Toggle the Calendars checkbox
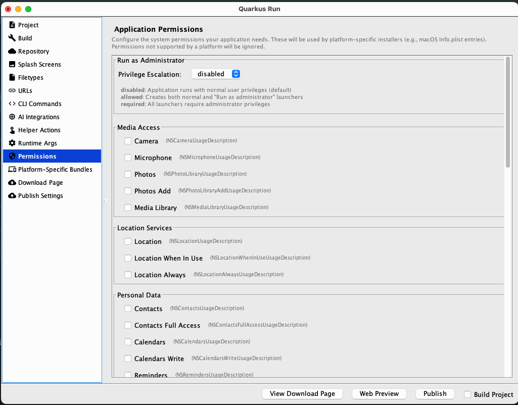The height and width of the screenshot is (405, 518). tap(128, 342)
